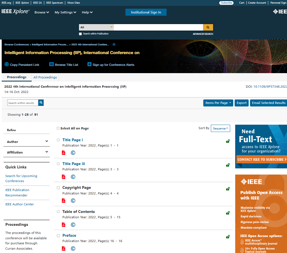Open the conference DOI link
The width and height of the screenshot is (287, 253).
270,87
